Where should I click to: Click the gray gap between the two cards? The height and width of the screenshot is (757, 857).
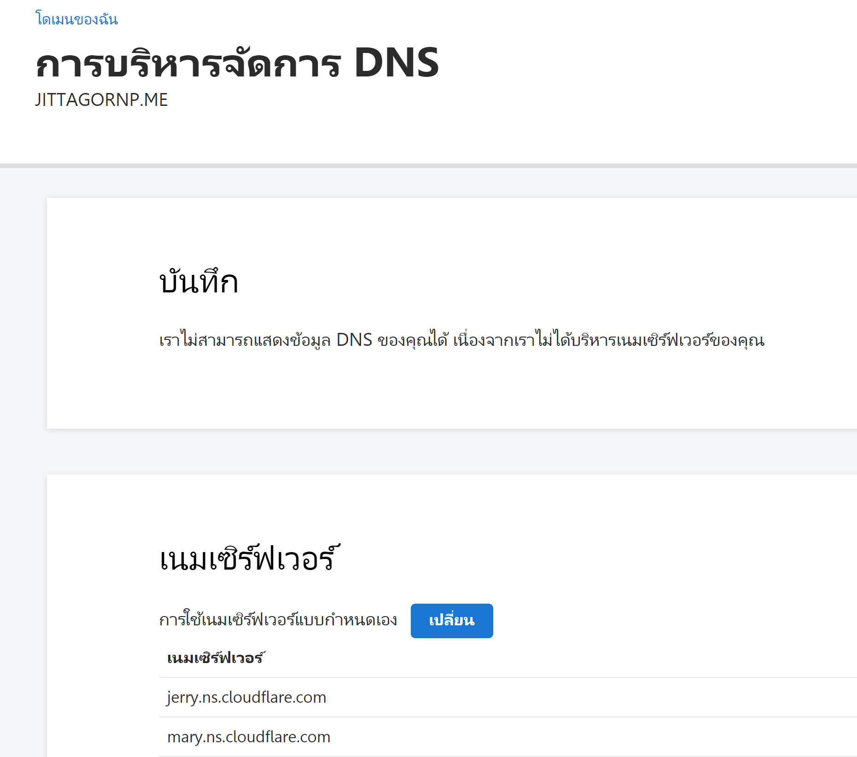(x=451, y=451)
